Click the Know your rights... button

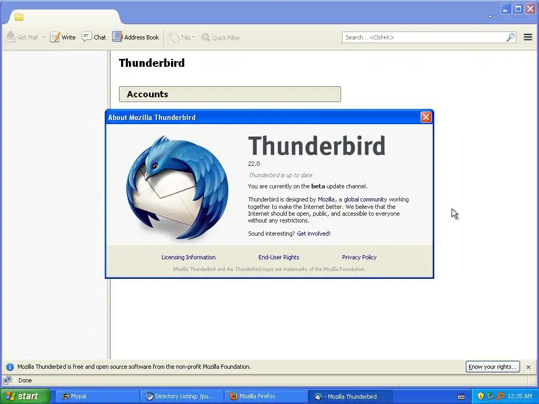coord(493,367)
